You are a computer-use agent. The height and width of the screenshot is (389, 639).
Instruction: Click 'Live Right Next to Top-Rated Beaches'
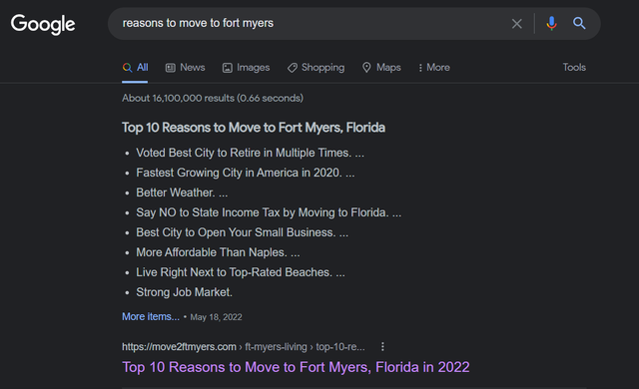(241, 272)
